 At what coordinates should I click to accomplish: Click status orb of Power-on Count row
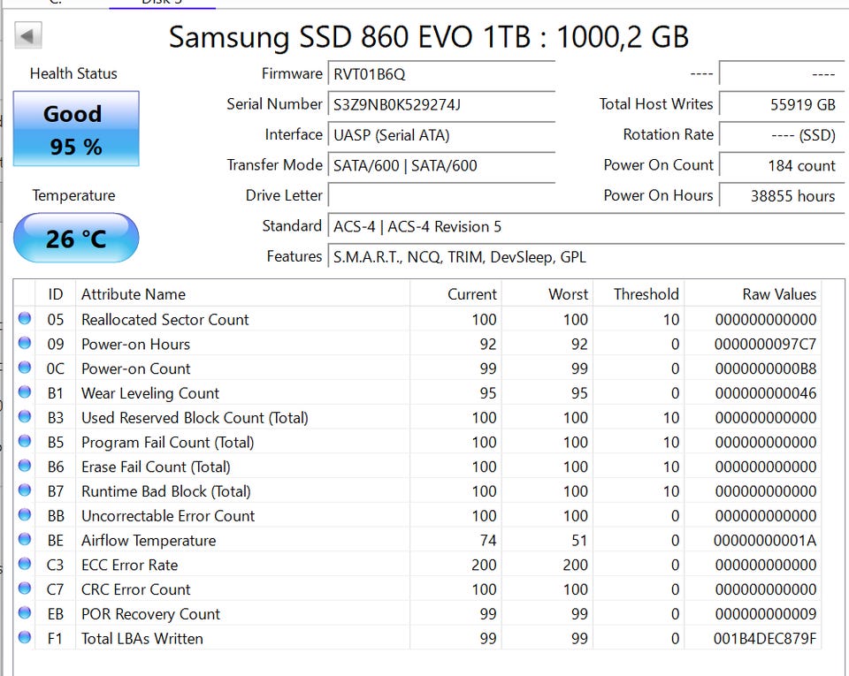coord(25,368)
